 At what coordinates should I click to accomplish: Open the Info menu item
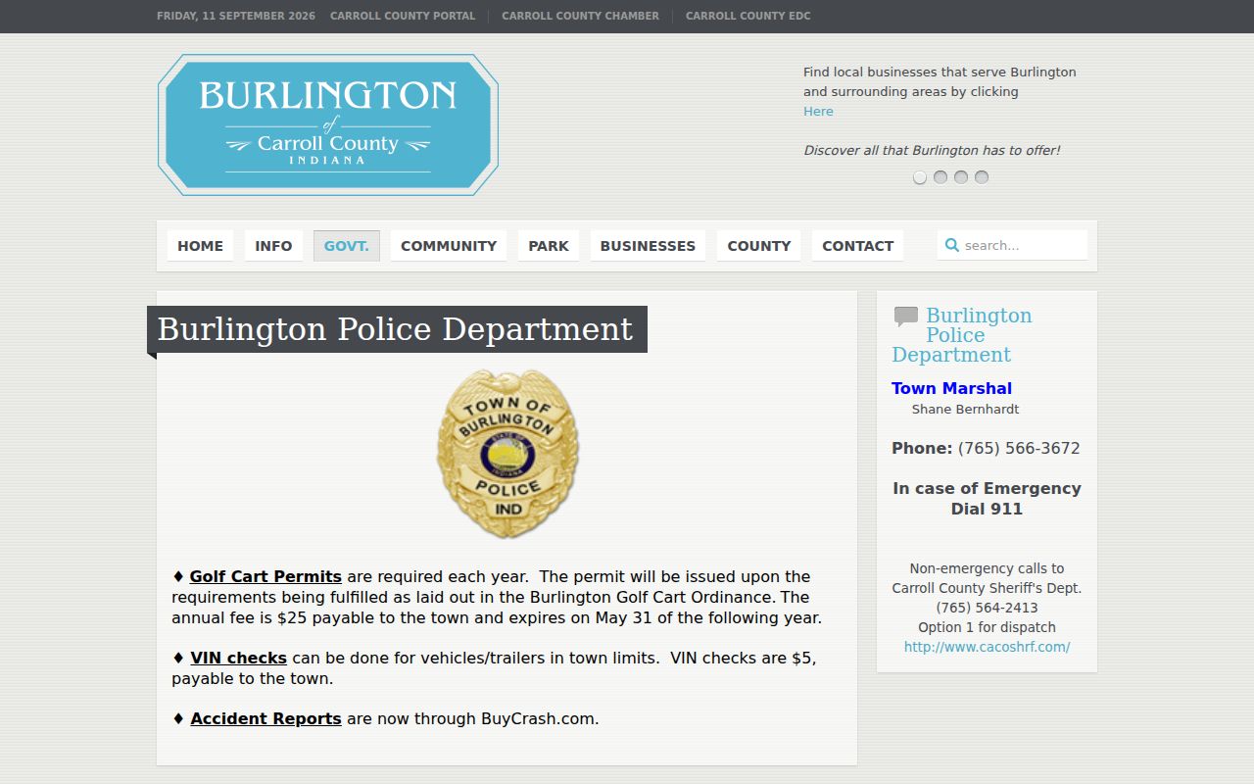click(x=273, y=246)
